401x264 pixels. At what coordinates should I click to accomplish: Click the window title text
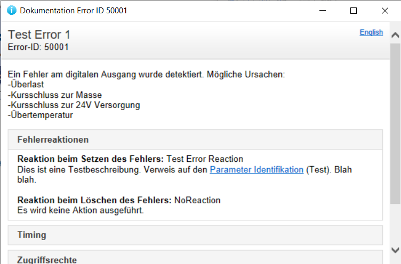[74, 11]
